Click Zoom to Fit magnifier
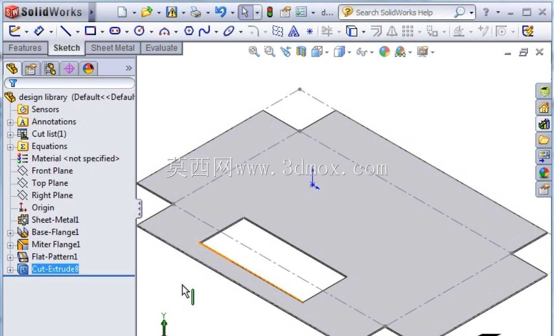Image resolution: width=554 pixels, height=336 pixels. click(x=254, y=51)
